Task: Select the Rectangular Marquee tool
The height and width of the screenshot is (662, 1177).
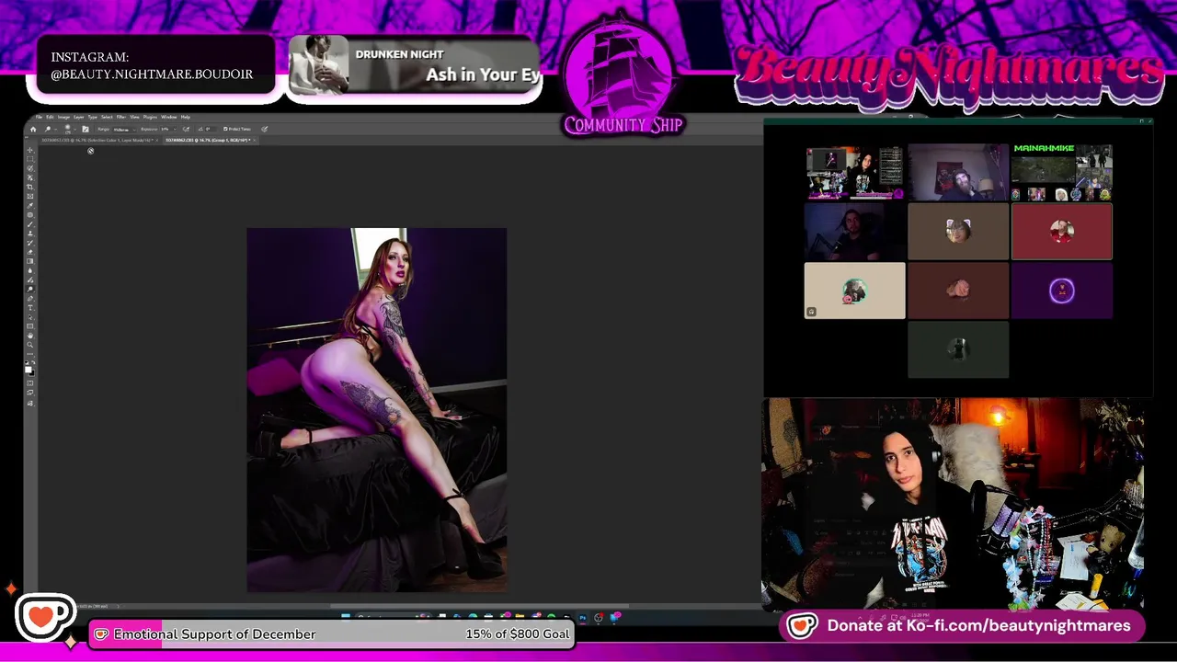Action: (30, 159)
